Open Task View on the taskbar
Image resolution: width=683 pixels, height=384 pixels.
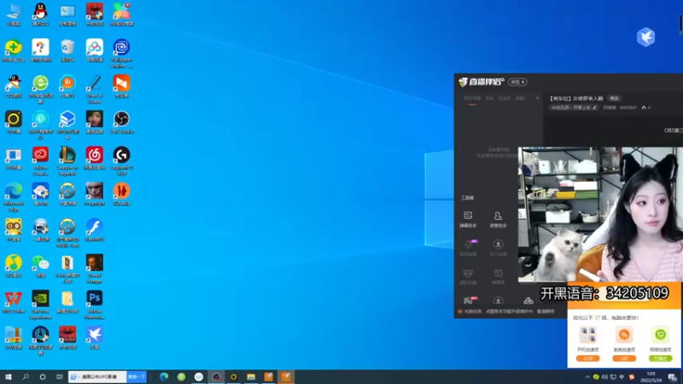click(60, 377)
